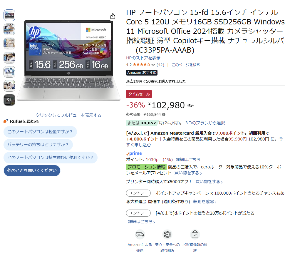The image size is (290, 256).
Task: Click the first エントリー button
Action: tap(138, 193)
